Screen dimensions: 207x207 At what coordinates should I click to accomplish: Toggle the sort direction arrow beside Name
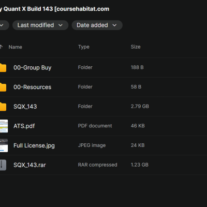coord(1,47)
